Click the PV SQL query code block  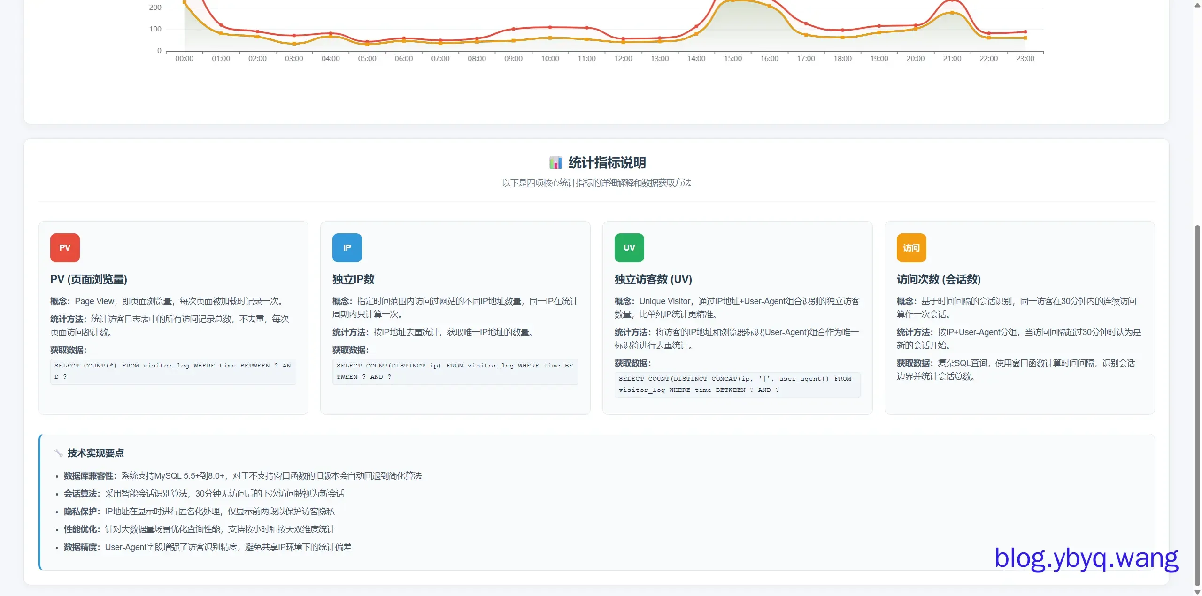173,371
